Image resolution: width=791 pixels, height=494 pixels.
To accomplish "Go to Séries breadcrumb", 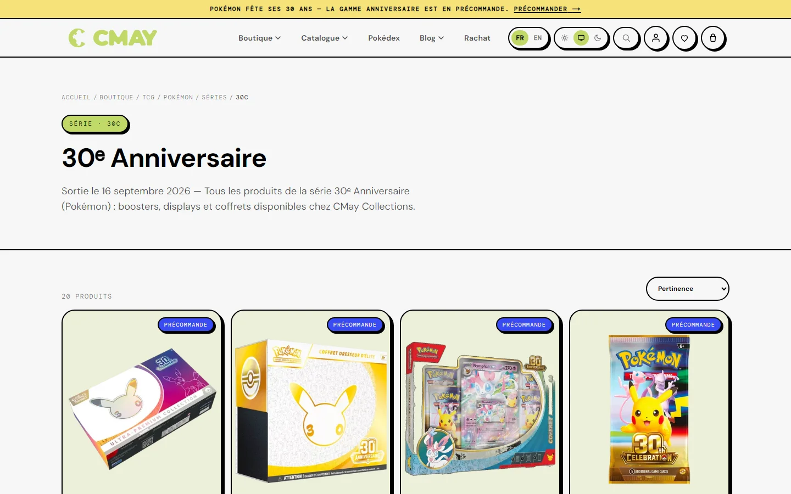I will (214, 97).
